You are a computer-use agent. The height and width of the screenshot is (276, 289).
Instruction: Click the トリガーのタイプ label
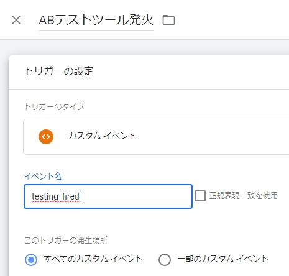tap(55, 106)
